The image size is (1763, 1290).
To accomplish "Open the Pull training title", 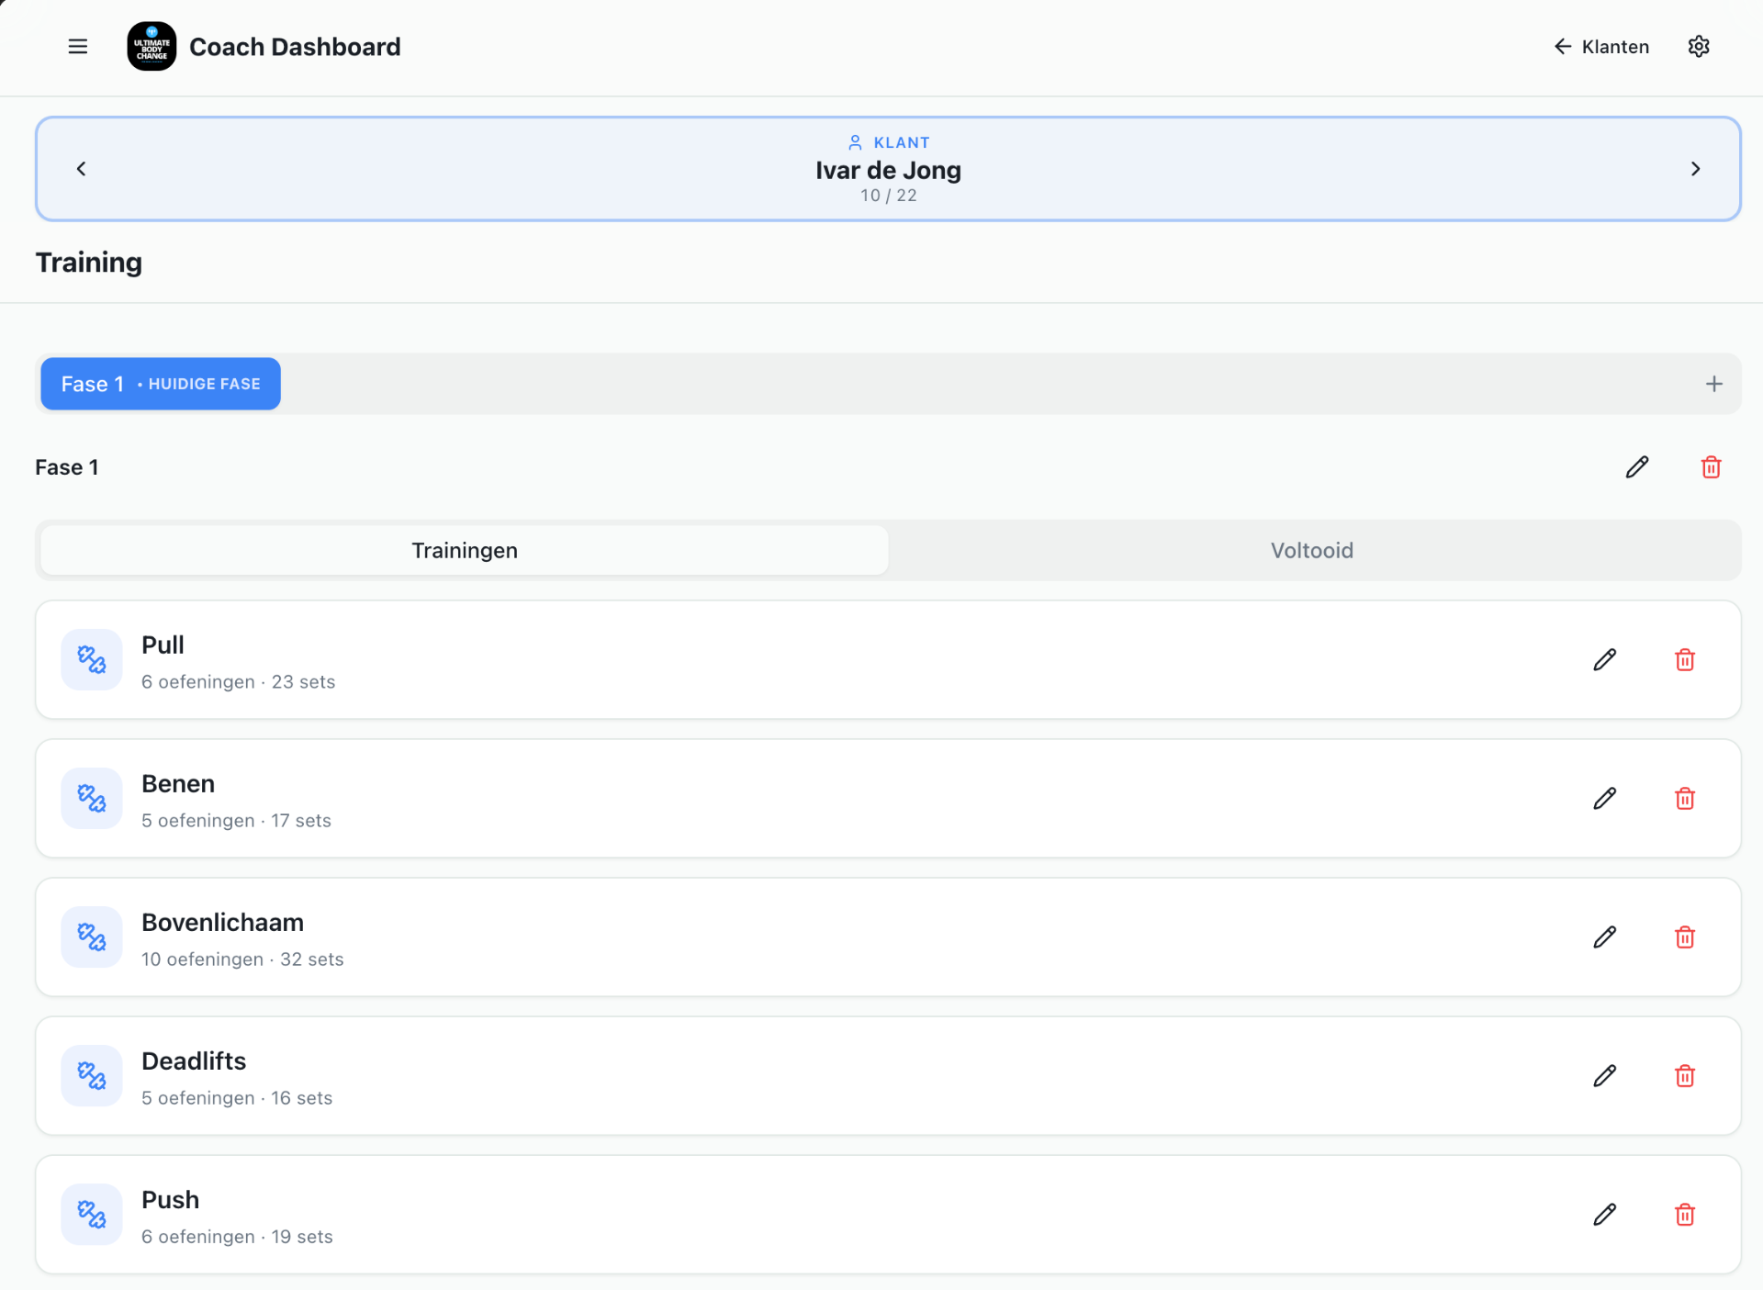I will [163, 645].
